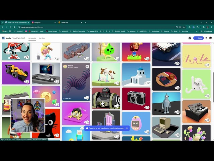This screenshot has width=214, height=161.
Task: Open the My Office bookmark folder
Action: click(184, 31)
